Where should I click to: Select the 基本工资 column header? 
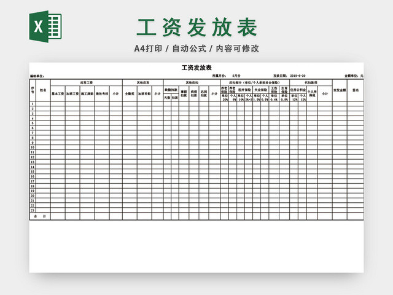[58, 94]
